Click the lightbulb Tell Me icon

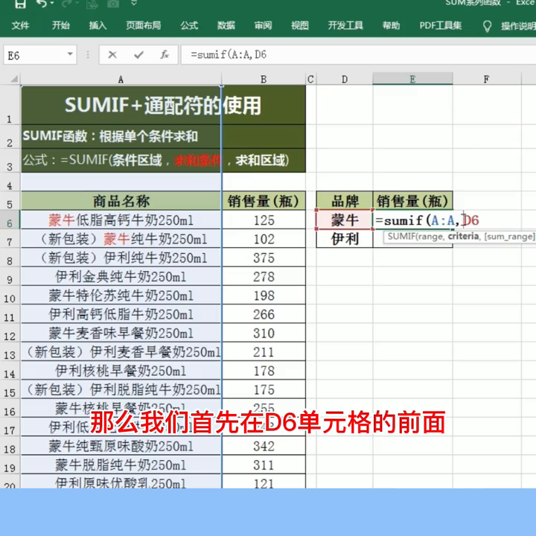pos(487,26)
